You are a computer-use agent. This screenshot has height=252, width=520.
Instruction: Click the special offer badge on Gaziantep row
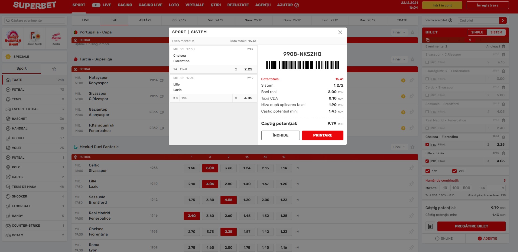tap(403, 112)
